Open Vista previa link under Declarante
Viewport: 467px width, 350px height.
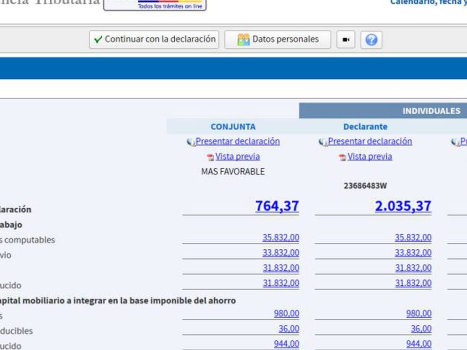pos(370,156)
